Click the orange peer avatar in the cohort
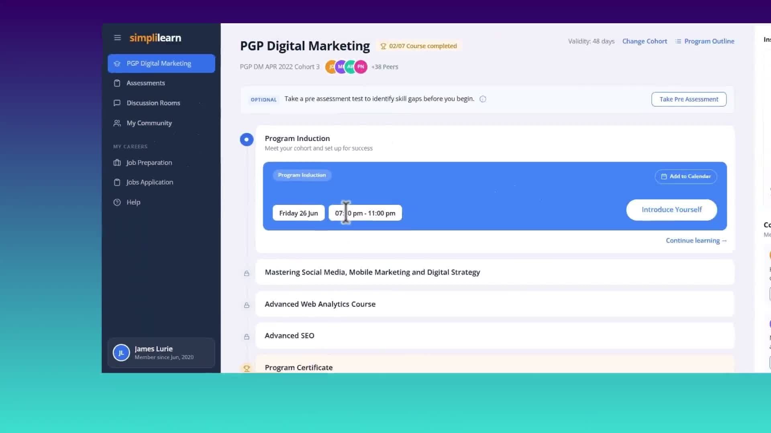Viewport: 771px width, 433px height. pyautogui.click(x=330, y=67)
